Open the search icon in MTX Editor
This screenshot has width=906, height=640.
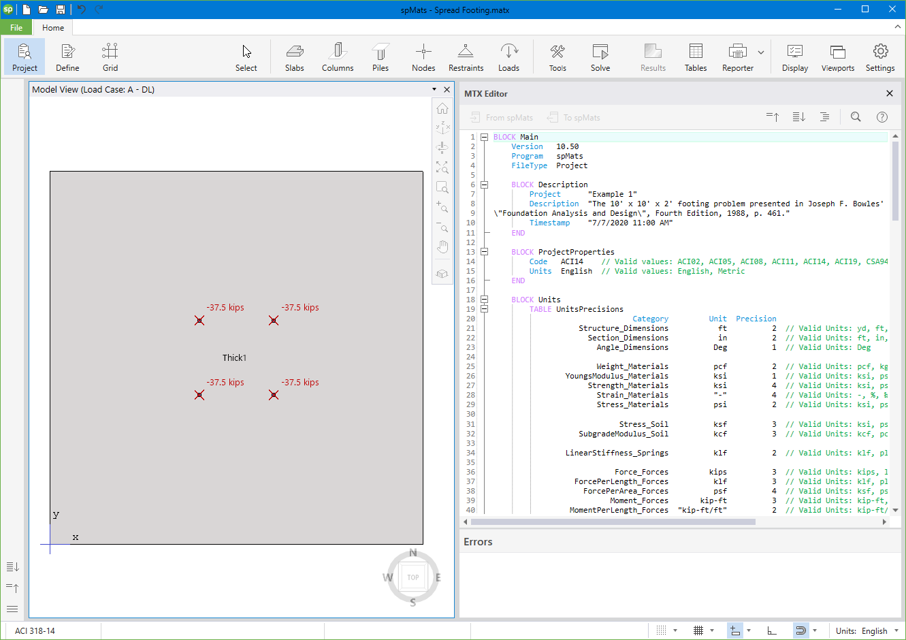pyautogui.click(x=856, y=117)
